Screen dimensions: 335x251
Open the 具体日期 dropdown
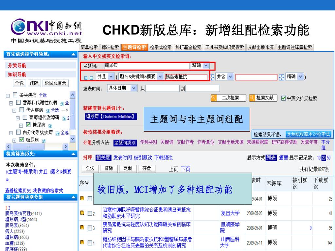134,88
